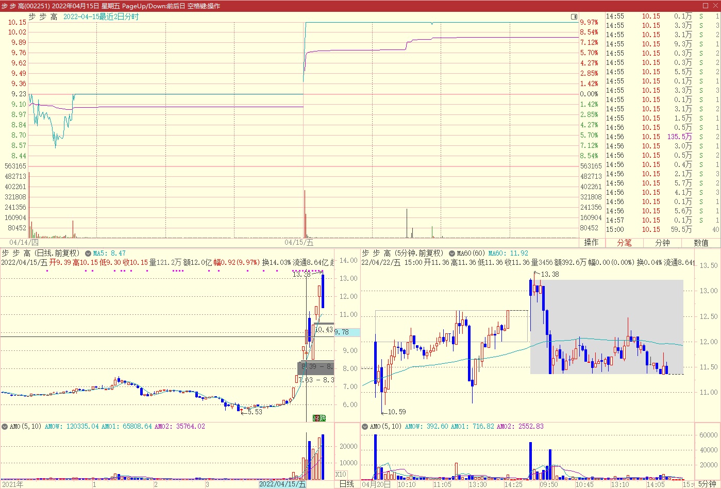
Task: Toggle the side panel icon above intraday chart
Action: (x=574, y=16)
